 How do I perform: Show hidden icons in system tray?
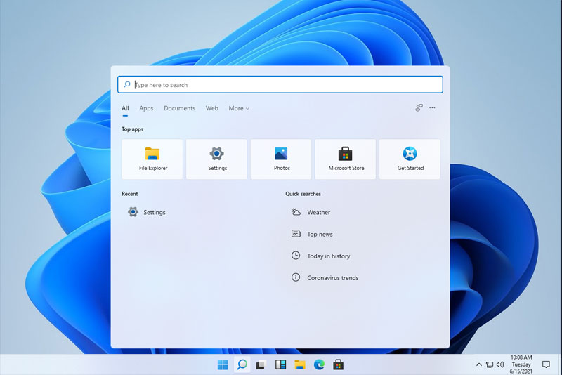click(479, 364)
